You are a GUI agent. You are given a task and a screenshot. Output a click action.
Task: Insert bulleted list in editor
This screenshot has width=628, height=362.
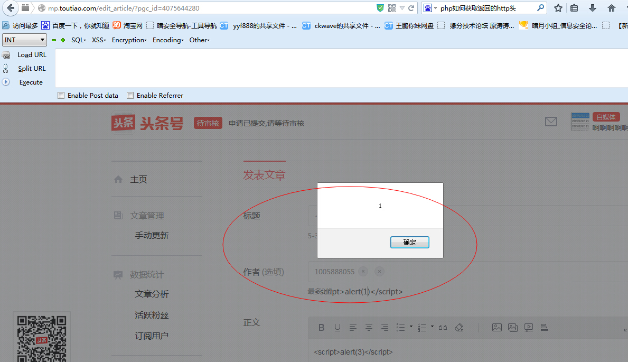point(400,328)
